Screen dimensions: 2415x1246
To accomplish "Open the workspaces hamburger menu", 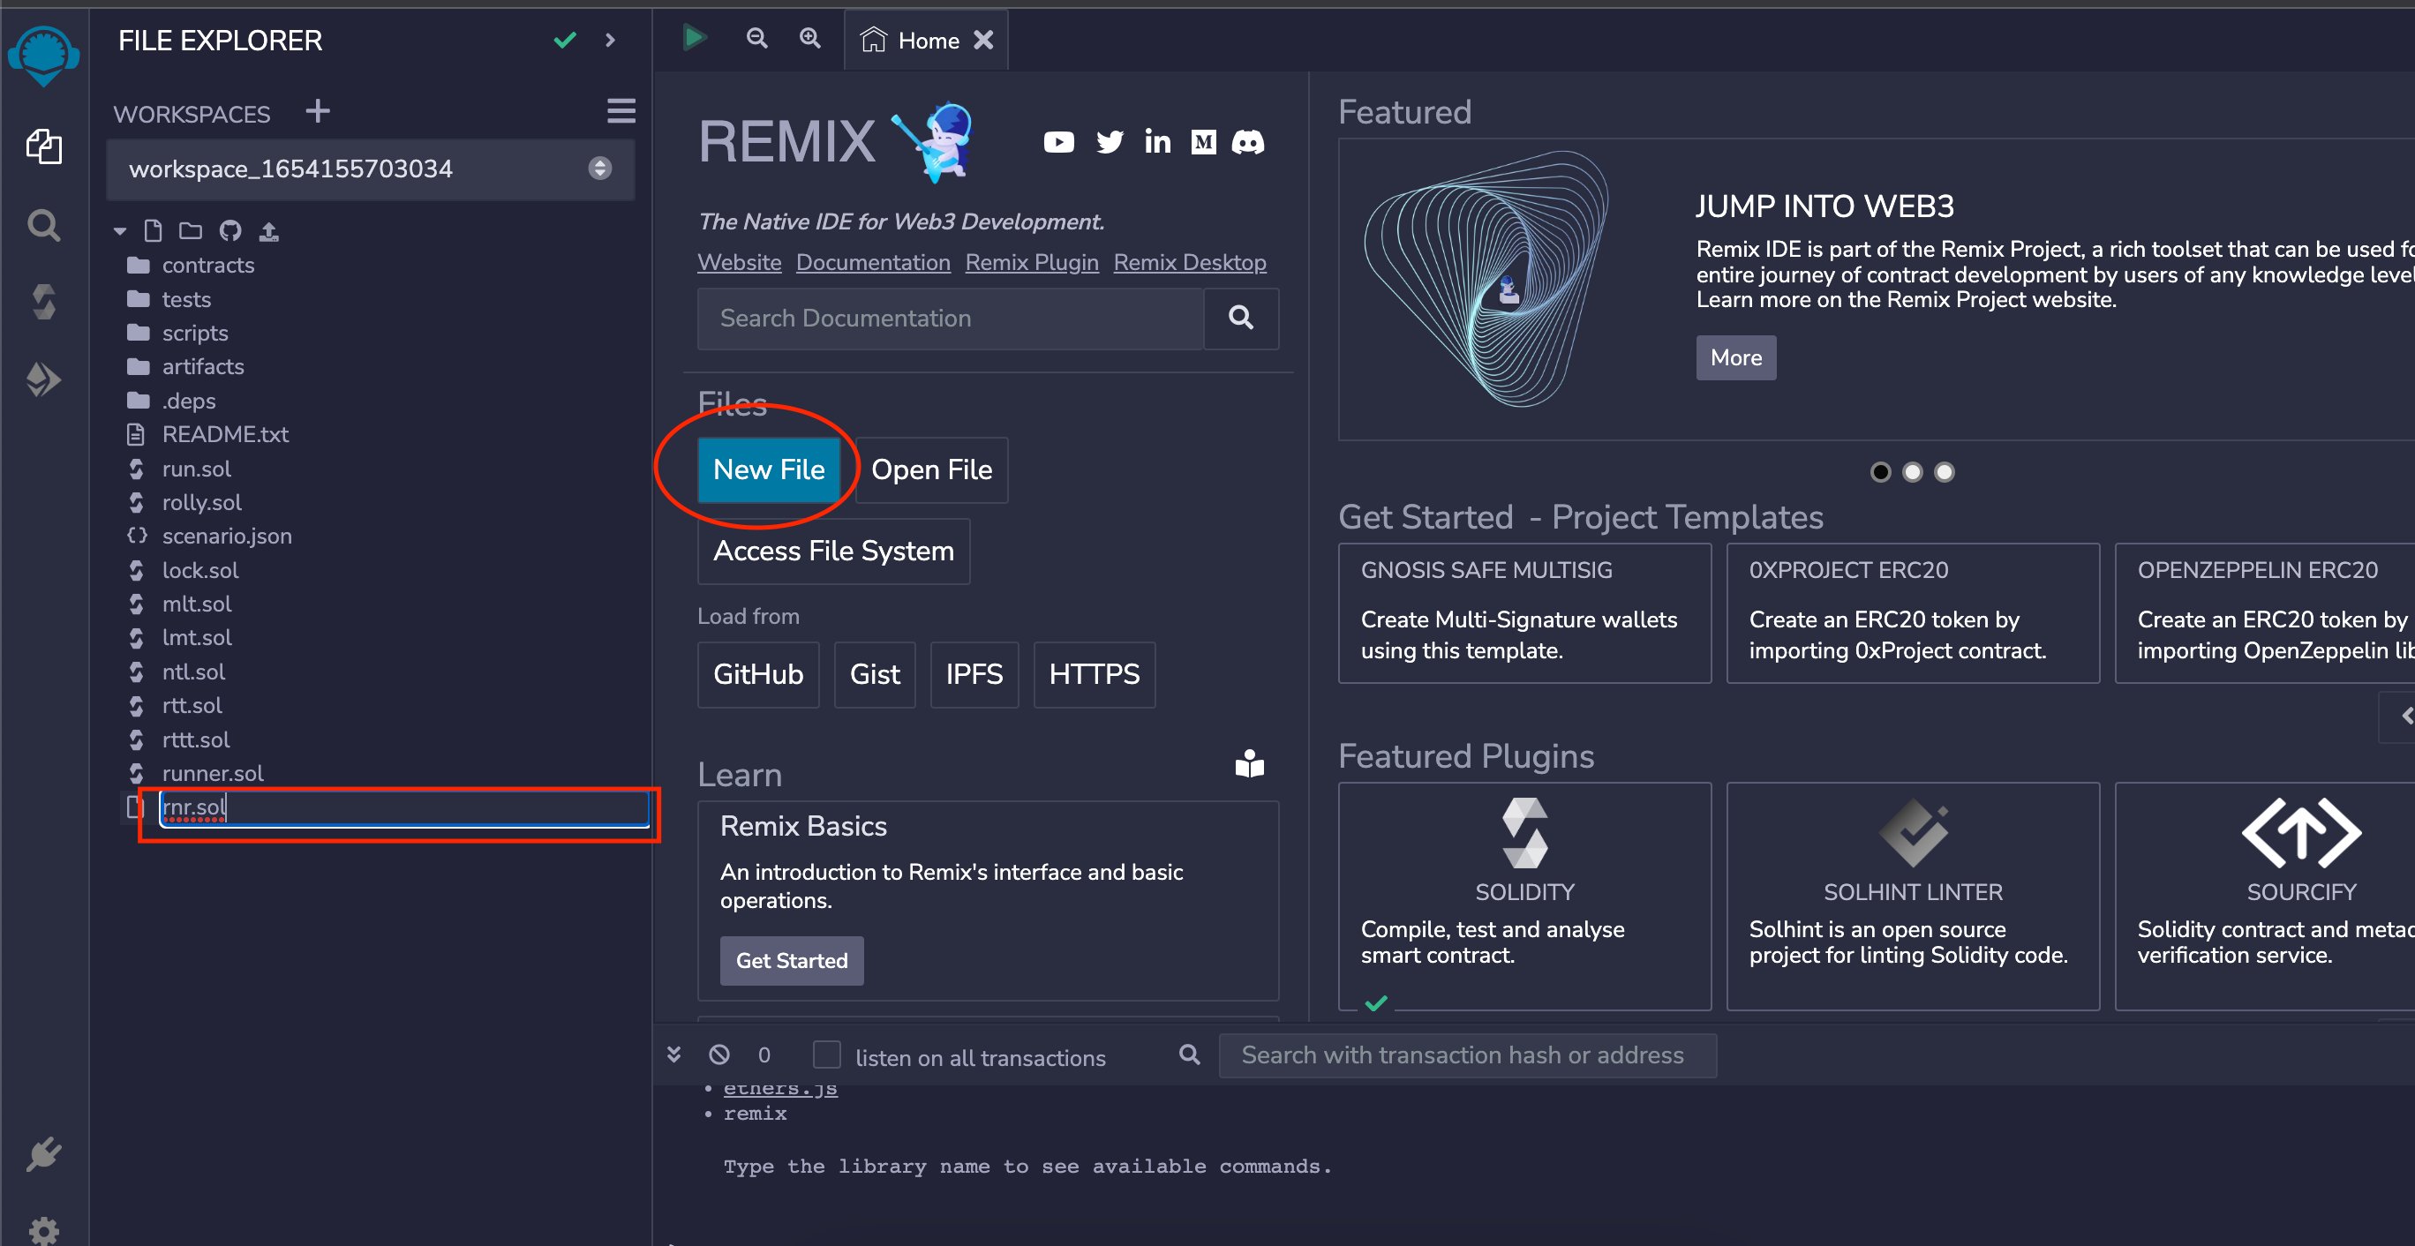I will pos(621,111).
